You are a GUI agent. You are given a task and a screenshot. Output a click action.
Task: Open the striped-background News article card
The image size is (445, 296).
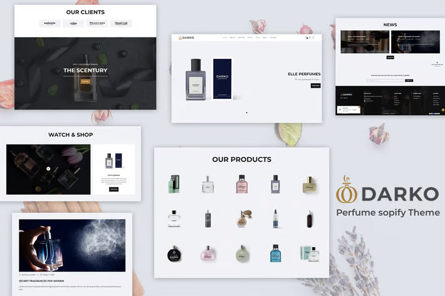tap(365, 42)
